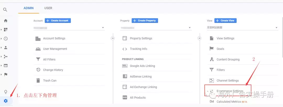
Task: Click the Create Property button
Action: pyautogui.click(x=145, y=21)
